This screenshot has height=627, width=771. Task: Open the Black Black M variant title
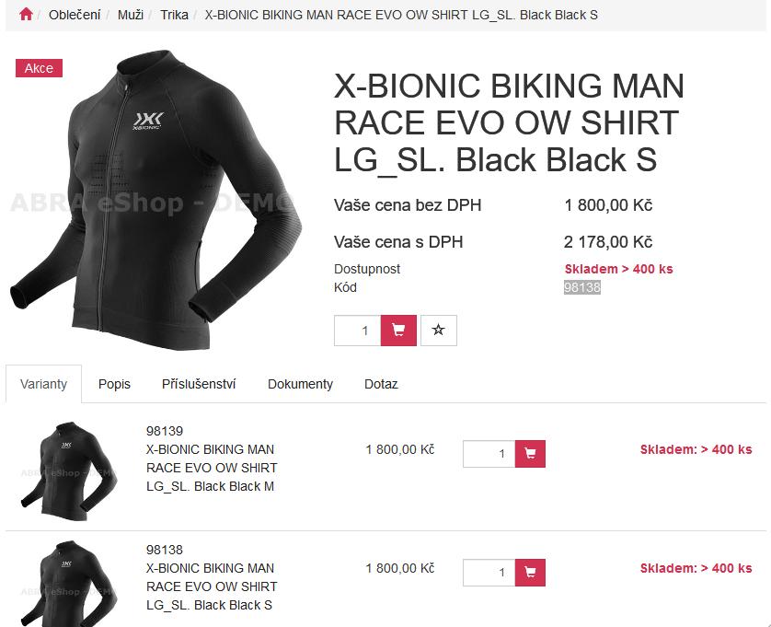tap(212, 468)
